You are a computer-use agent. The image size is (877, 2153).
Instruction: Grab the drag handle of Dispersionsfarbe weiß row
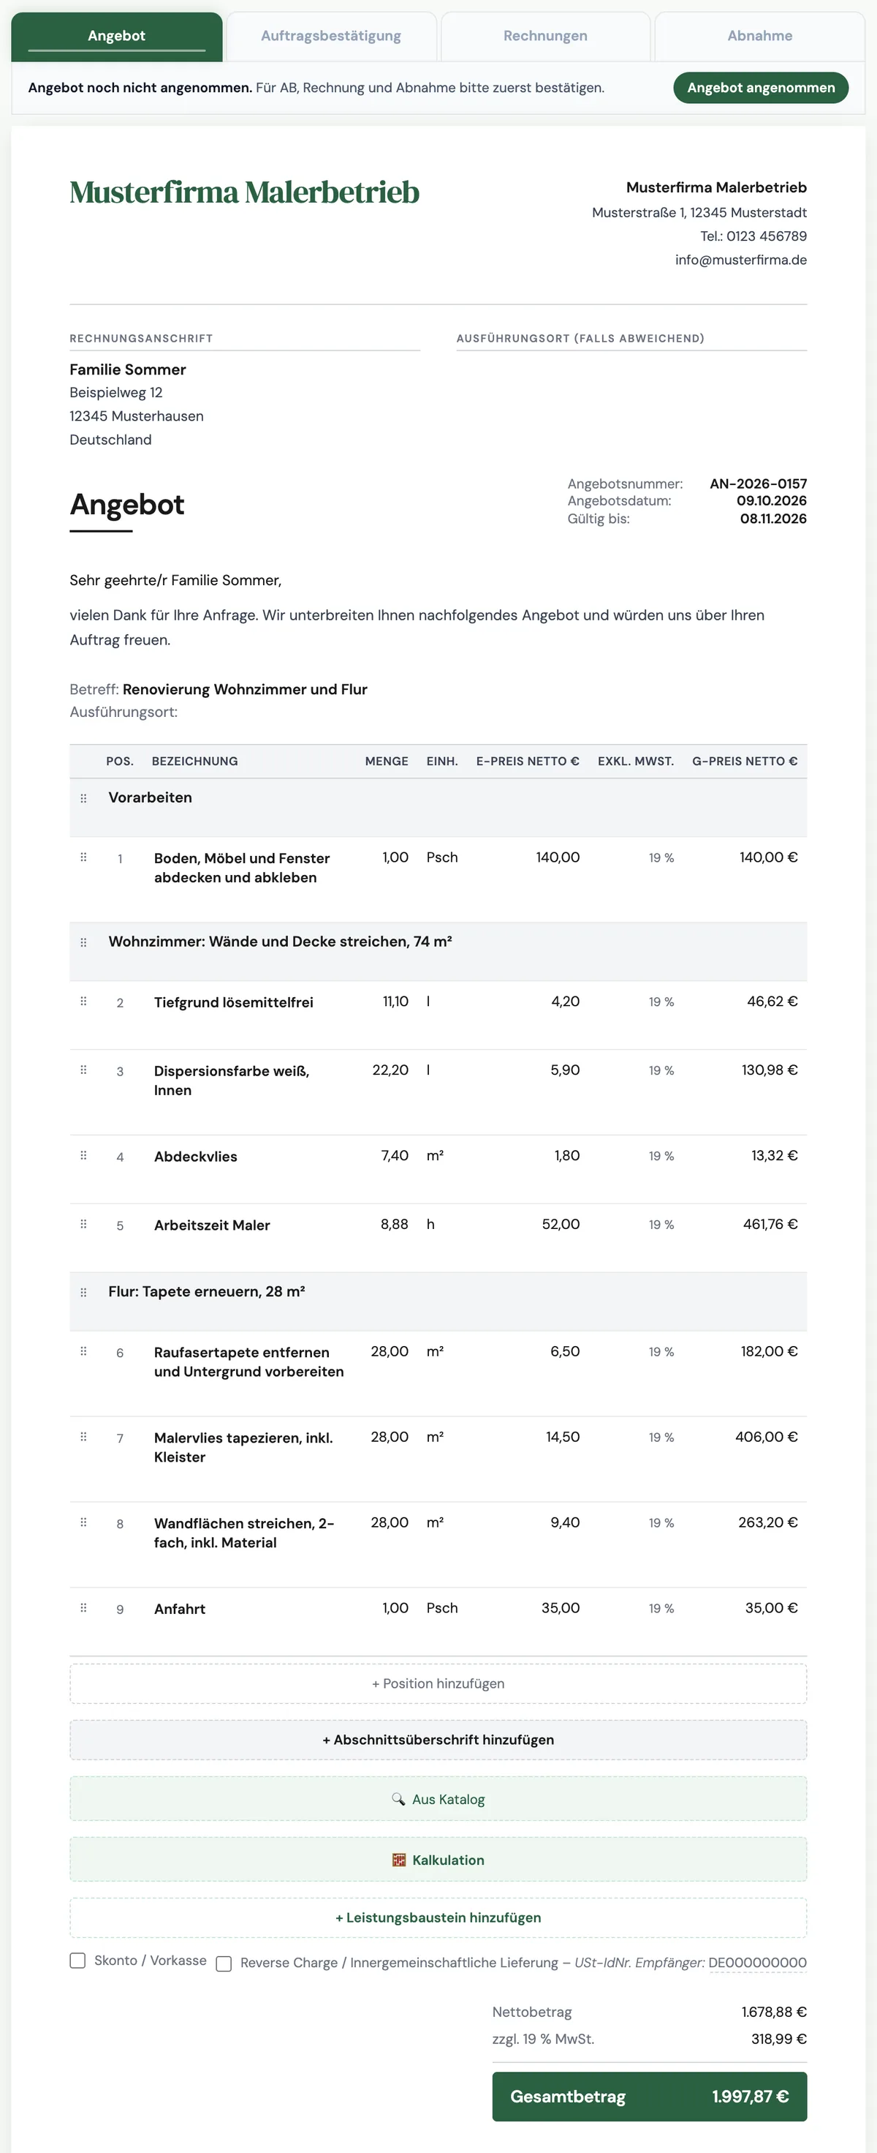pos(83,1069)
